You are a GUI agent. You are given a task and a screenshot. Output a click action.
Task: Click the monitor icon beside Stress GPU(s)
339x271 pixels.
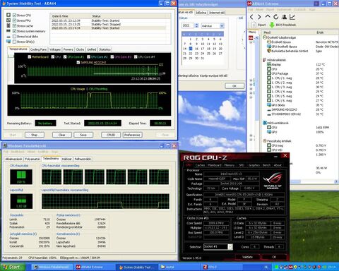(x=8, y=42)
